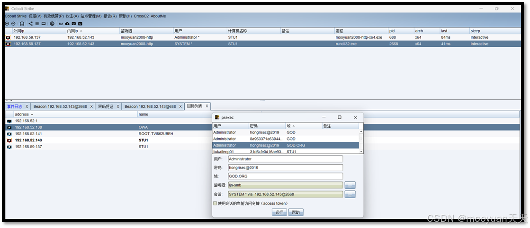
Task: Sort sessions by 内网ip column header
Action: 93,31
